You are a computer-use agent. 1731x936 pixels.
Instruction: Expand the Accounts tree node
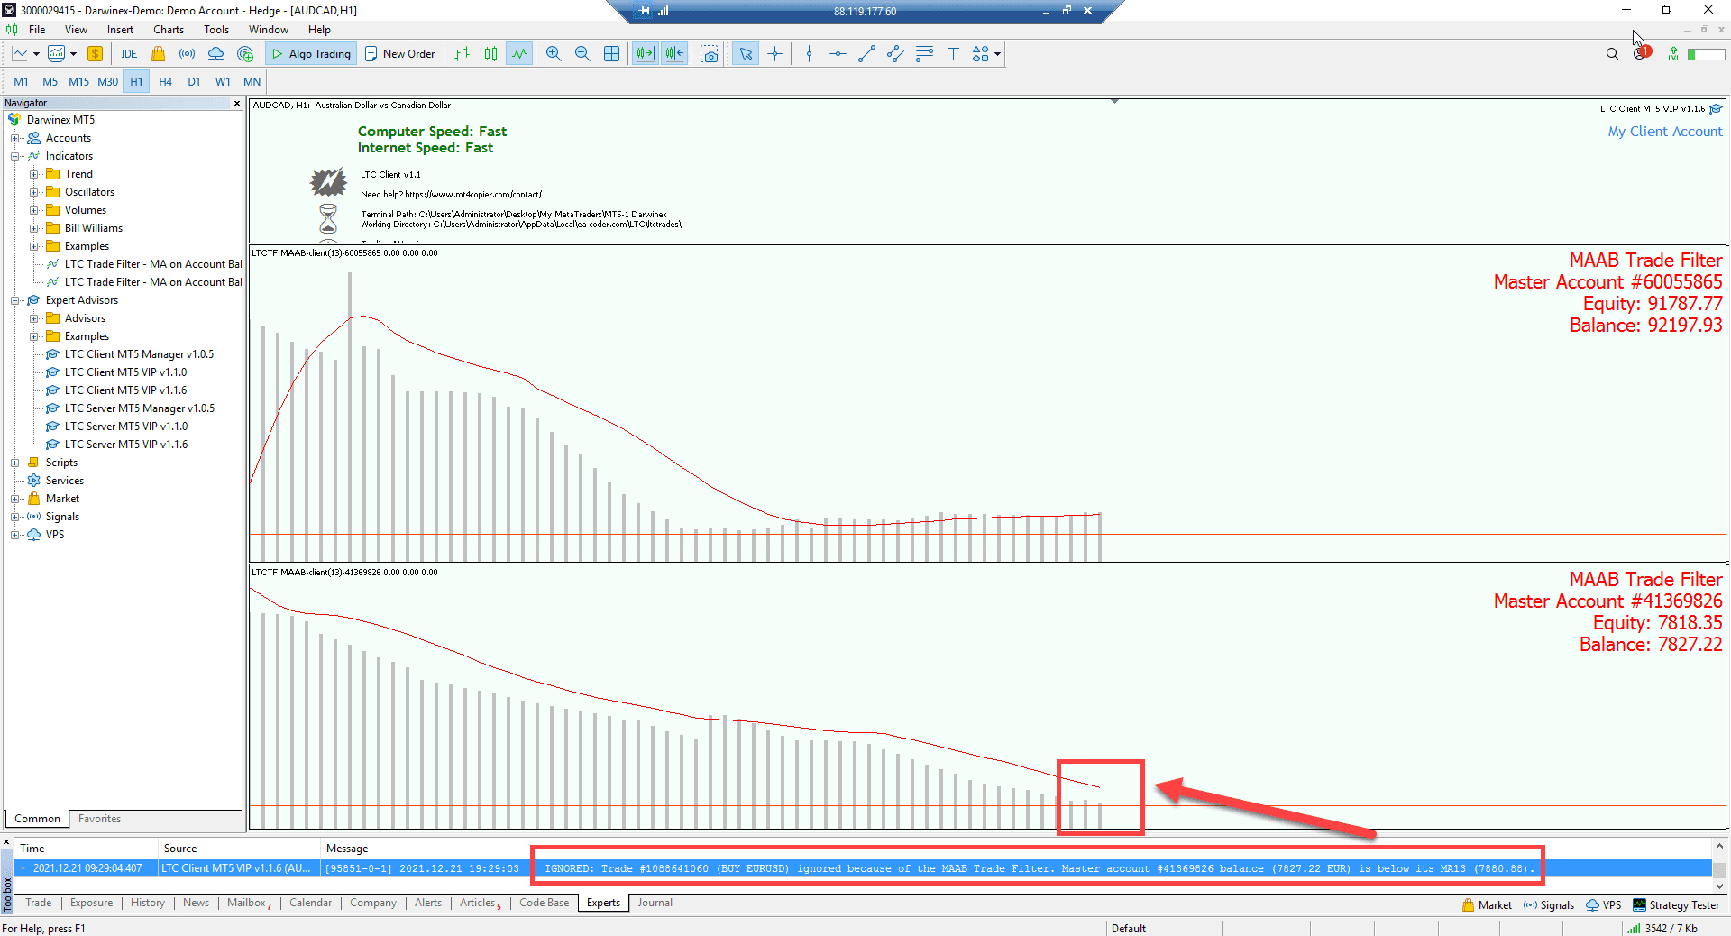click(14, 138)
